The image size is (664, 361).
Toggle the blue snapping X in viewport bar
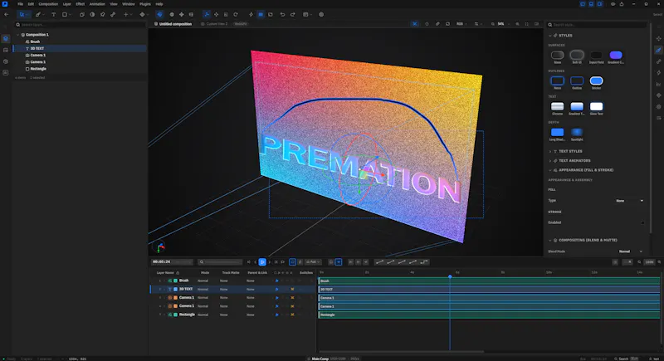point(414,24)
